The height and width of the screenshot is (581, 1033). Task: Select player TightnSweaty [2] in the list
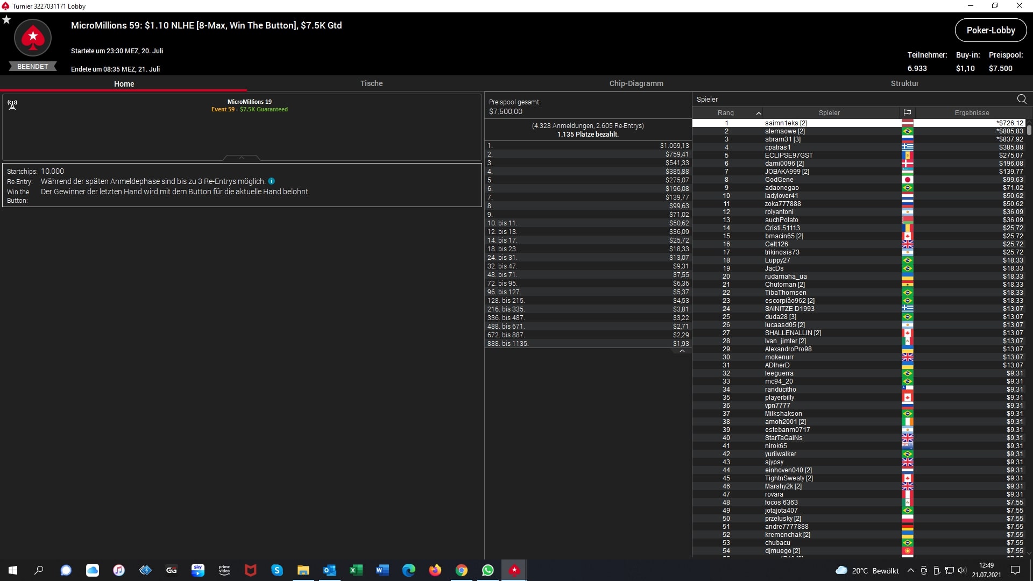click(x=859, y=478)
